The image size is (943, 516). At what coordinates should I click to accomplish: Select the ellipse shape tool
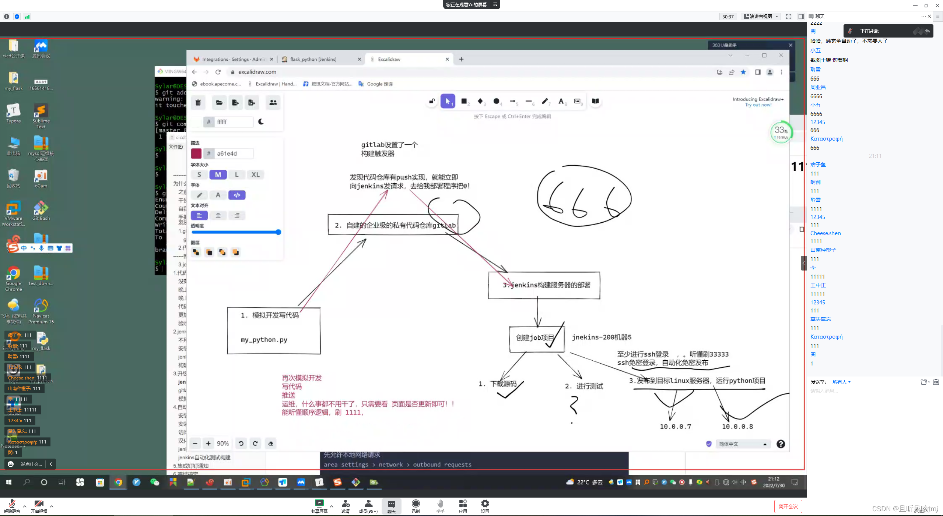pos(497,101)
